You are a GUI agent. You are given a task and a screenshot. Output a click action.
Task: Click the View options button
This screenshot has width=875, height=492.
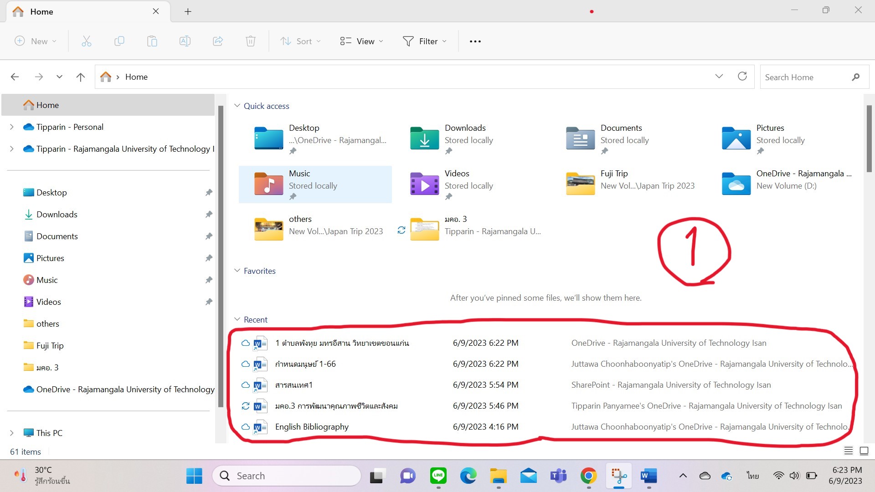(360, 41)
